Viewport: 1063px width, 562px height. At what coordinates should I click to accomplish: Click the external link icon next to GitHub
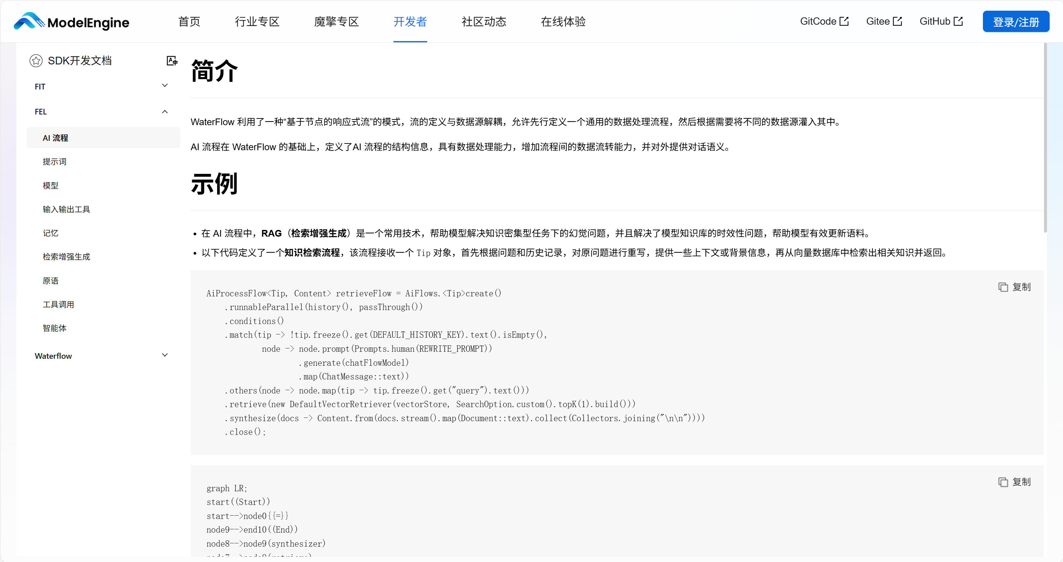click(959, 20)
